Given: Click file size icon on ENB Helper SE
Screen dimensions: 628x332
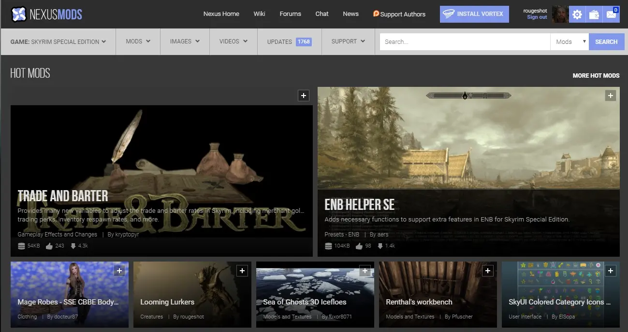Looking at the screenshot, I should point(328,246).
